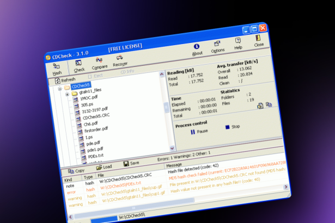The image size is (335, 223).
Task: Open the About dialog
Action: click(x=197, y=49)
